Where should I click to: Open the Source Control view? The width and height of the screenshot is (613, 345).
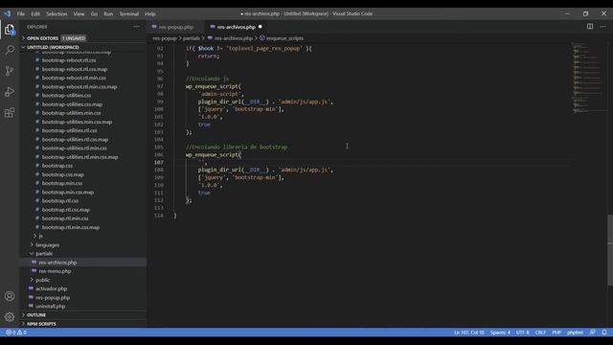tap(10, 71)
